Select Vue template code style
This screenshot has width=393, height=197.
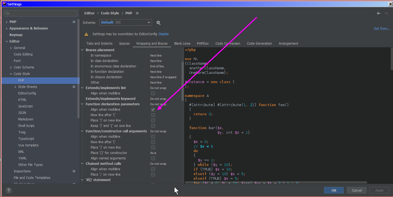click(28, 145)
